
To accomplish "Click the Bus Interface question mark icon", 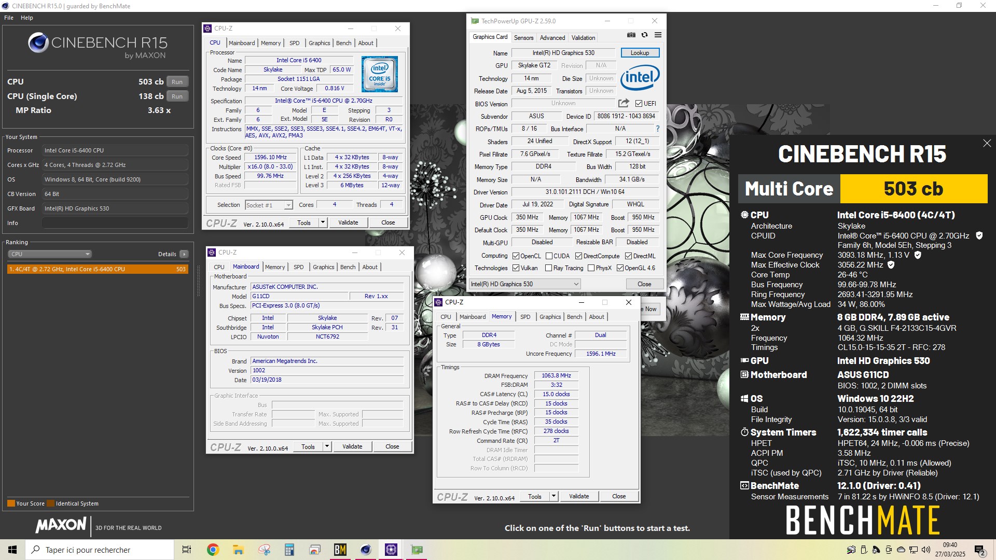I will 658,129.
